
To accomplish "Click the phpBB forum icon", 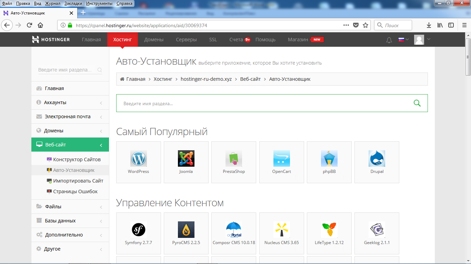I will (x=329, y=159).
